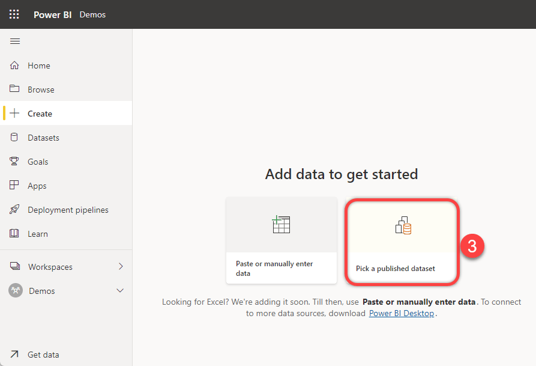Click the Power BI title in header

point(52,14)
